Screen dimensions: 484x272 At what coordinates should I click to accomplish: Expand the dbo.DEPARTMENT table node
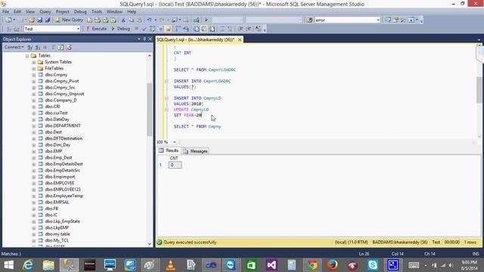pos(33,126)
